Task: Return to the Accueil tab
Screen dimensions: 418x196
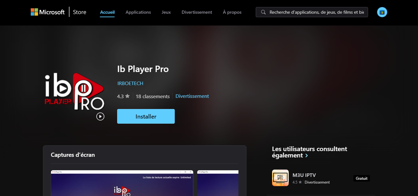Action: (x=107, y=12)
